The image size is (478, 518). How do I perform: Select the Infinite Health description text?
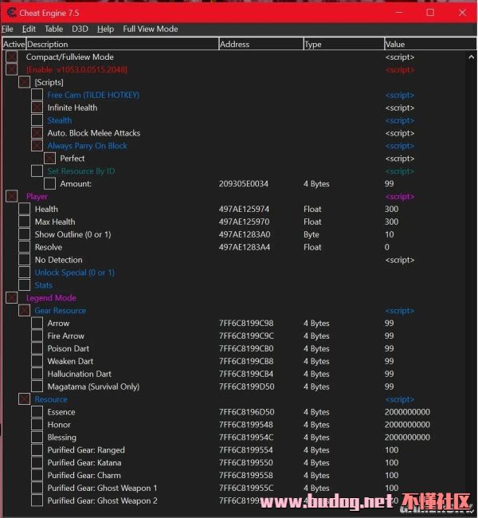pos(72,108)
